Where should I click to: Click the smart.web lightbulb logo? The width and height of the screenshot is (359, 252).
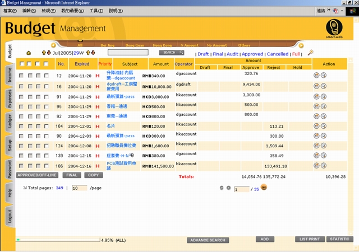click(334, 29)
